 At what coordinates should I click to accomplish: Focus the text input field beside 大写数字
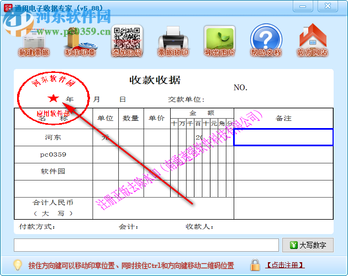click(146, 245)
